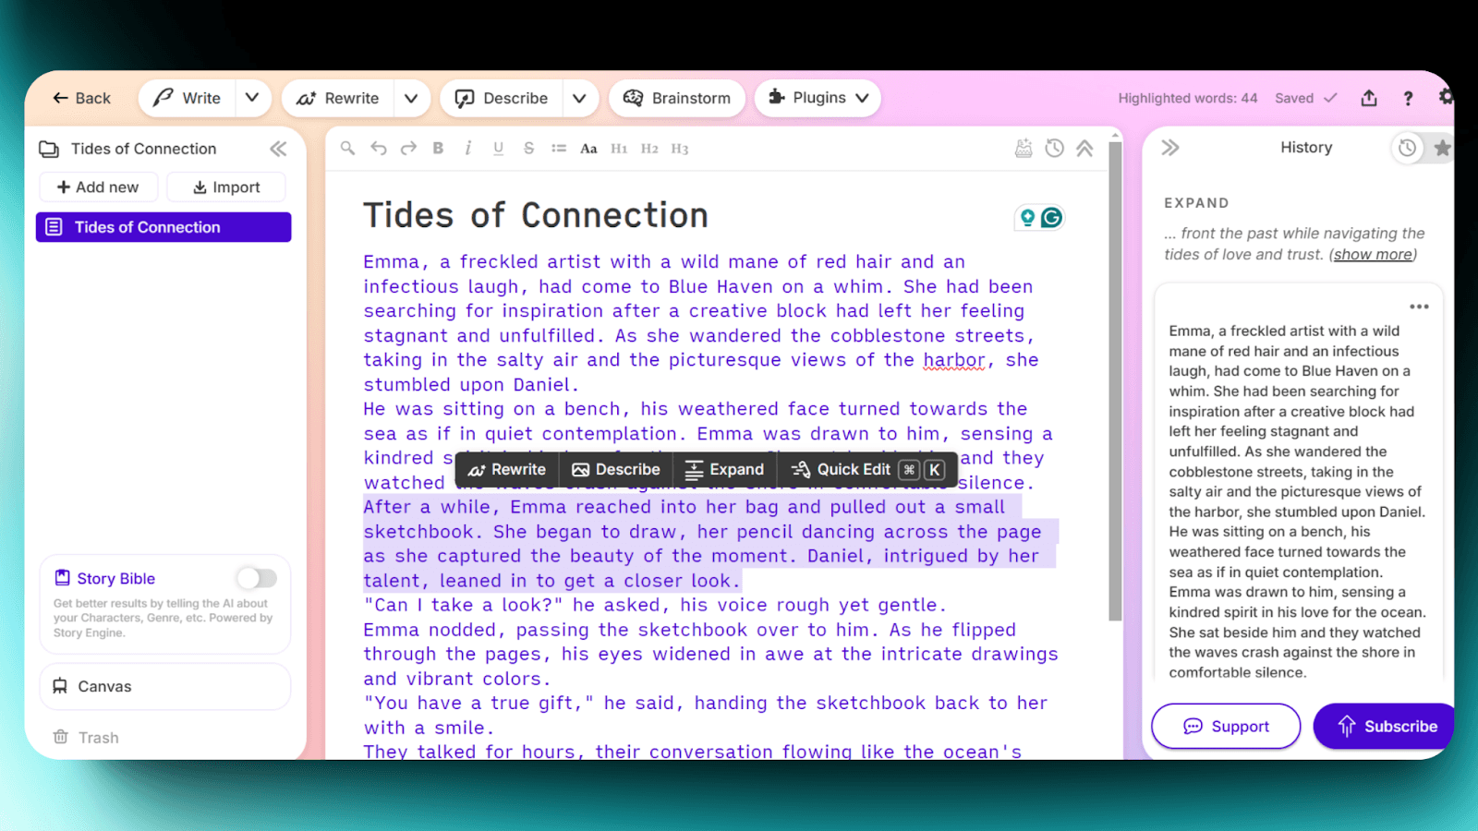Screen dimensions: 1478x831
Task: Open Canvas
Action: (x=165, y=686)
